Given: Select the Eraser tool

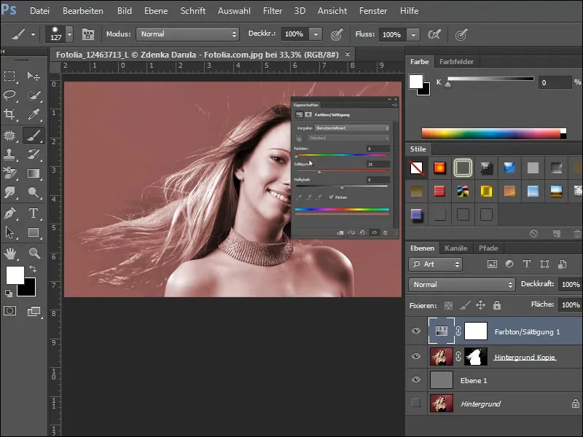Looking at the screenshot, I should point(9,173).
